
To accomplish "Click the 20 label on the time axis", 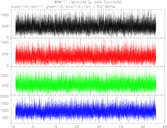I will [77, 127].
